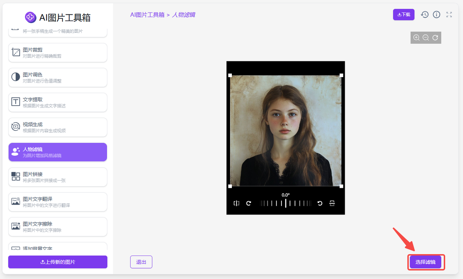Open the 图片文字翻译 tool card

coord(58,202)
